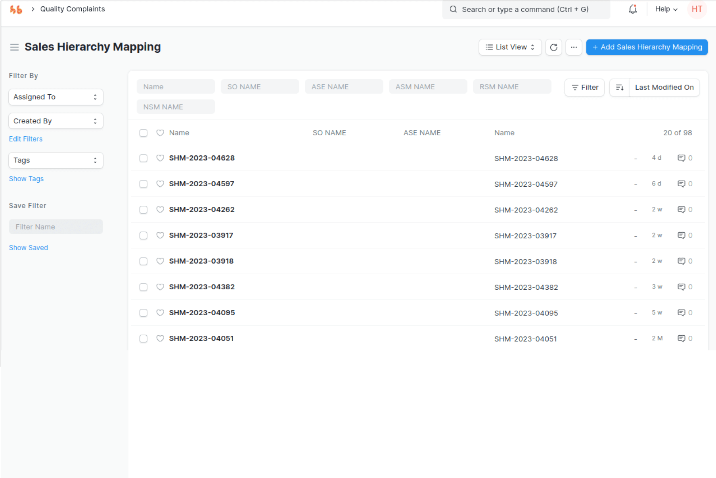Open comments icon for SHM-2023-04262
The width and height of the screenshot is (716, 478).
tap(681, 210)
